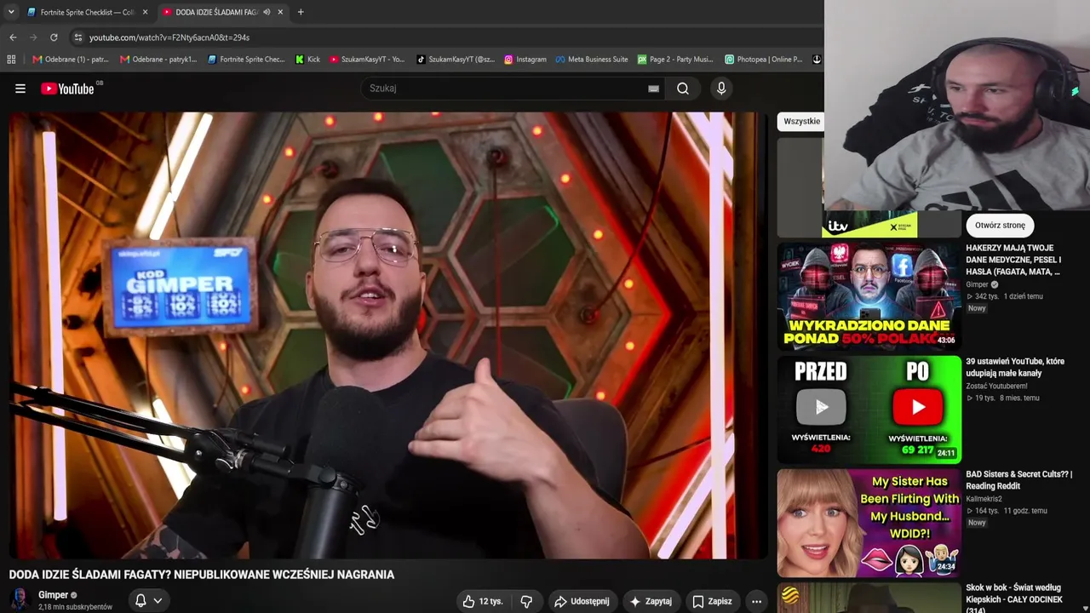Viewport: 1090px width, 613px height.
Task: Open the on-screen keyboard in search box
Action: 653,89
